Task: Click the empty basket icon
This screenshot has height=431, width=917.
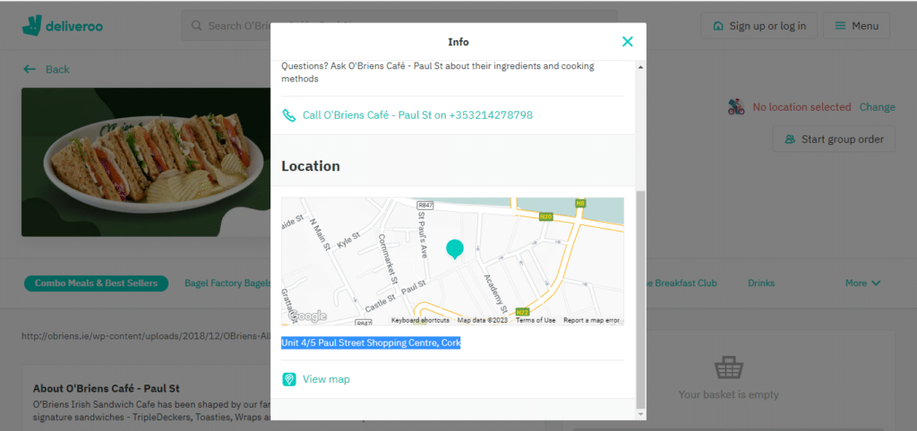Action: 728,368
